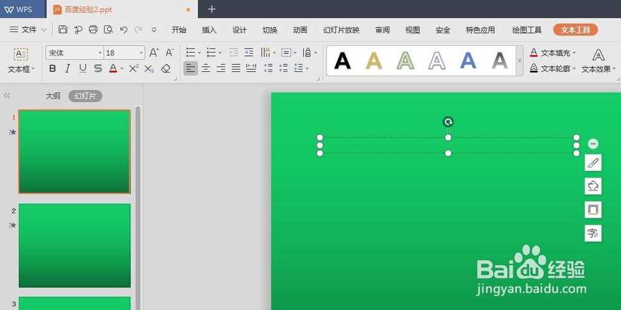Apply right text alignment
This screenshot has width=621, height=310.
pos(221,68)
